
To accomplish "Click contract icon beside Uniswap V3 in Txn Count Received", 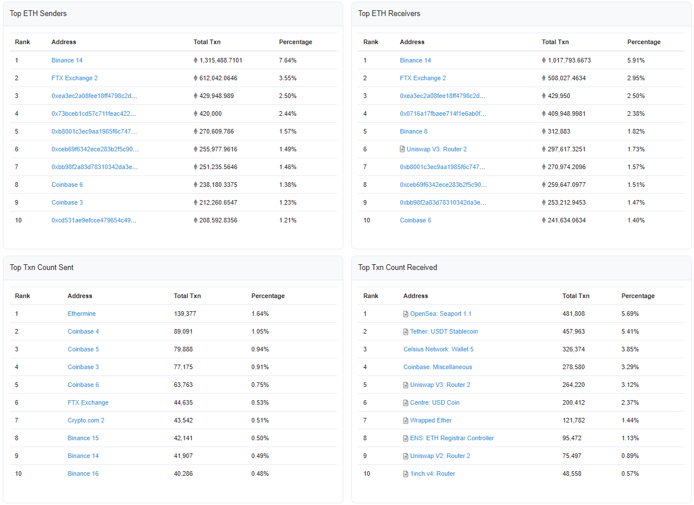I will 406,385.
